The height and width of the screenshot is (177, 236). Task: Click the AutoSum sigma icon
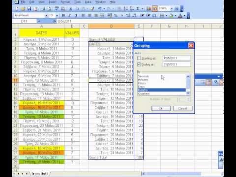[138, 9]
